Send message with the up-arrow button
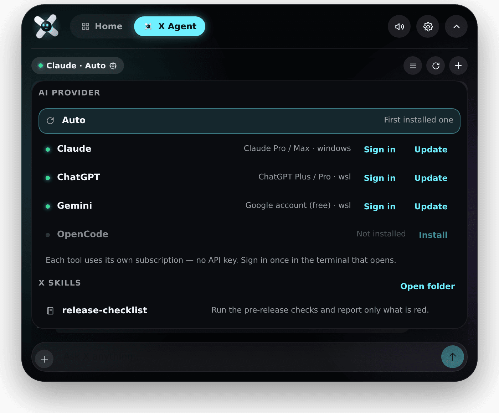 [453, 357]
